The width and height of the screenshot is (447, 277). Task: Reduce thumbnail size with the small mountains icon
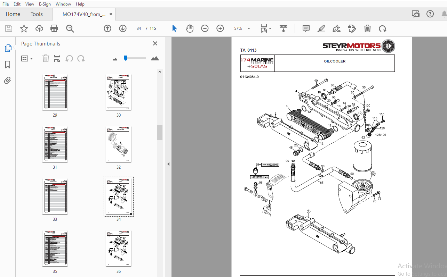pyautogui.click(x=115, y=59)
